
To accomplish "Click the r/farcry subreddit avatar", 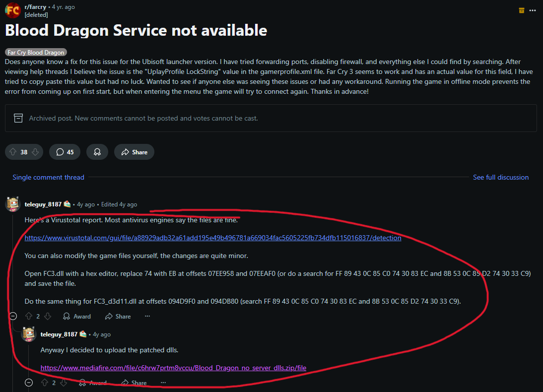I will point(12,10).
